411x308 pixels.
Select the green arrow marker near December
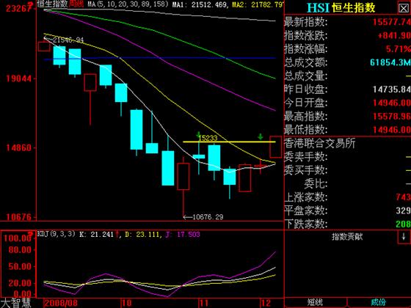coord(261,136)
